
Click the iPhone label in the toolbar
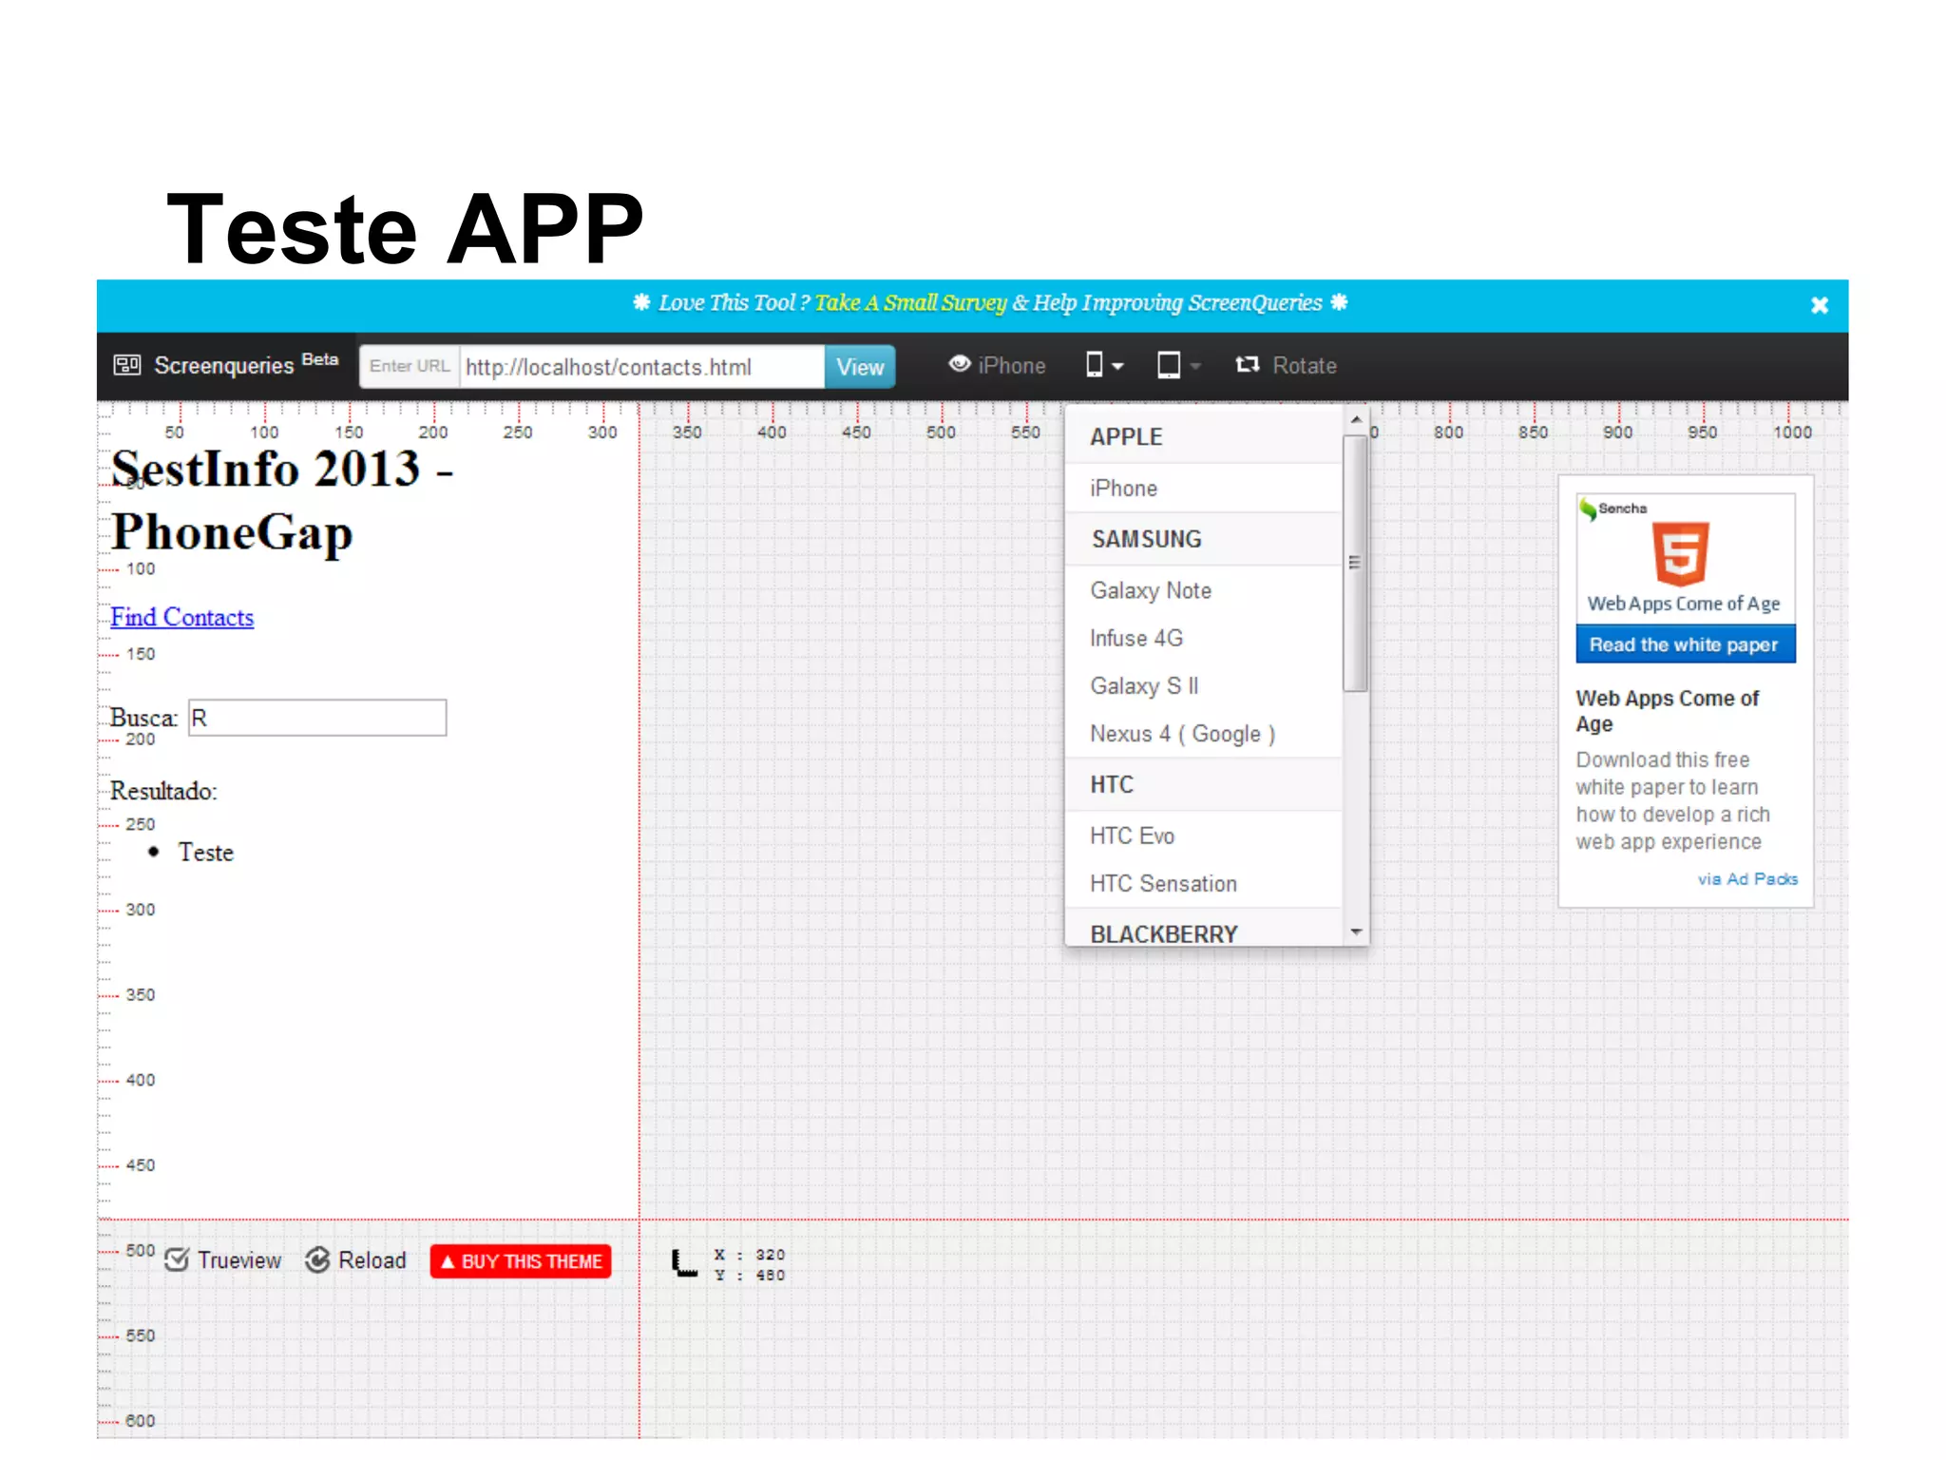click(x=1011, y=365)
